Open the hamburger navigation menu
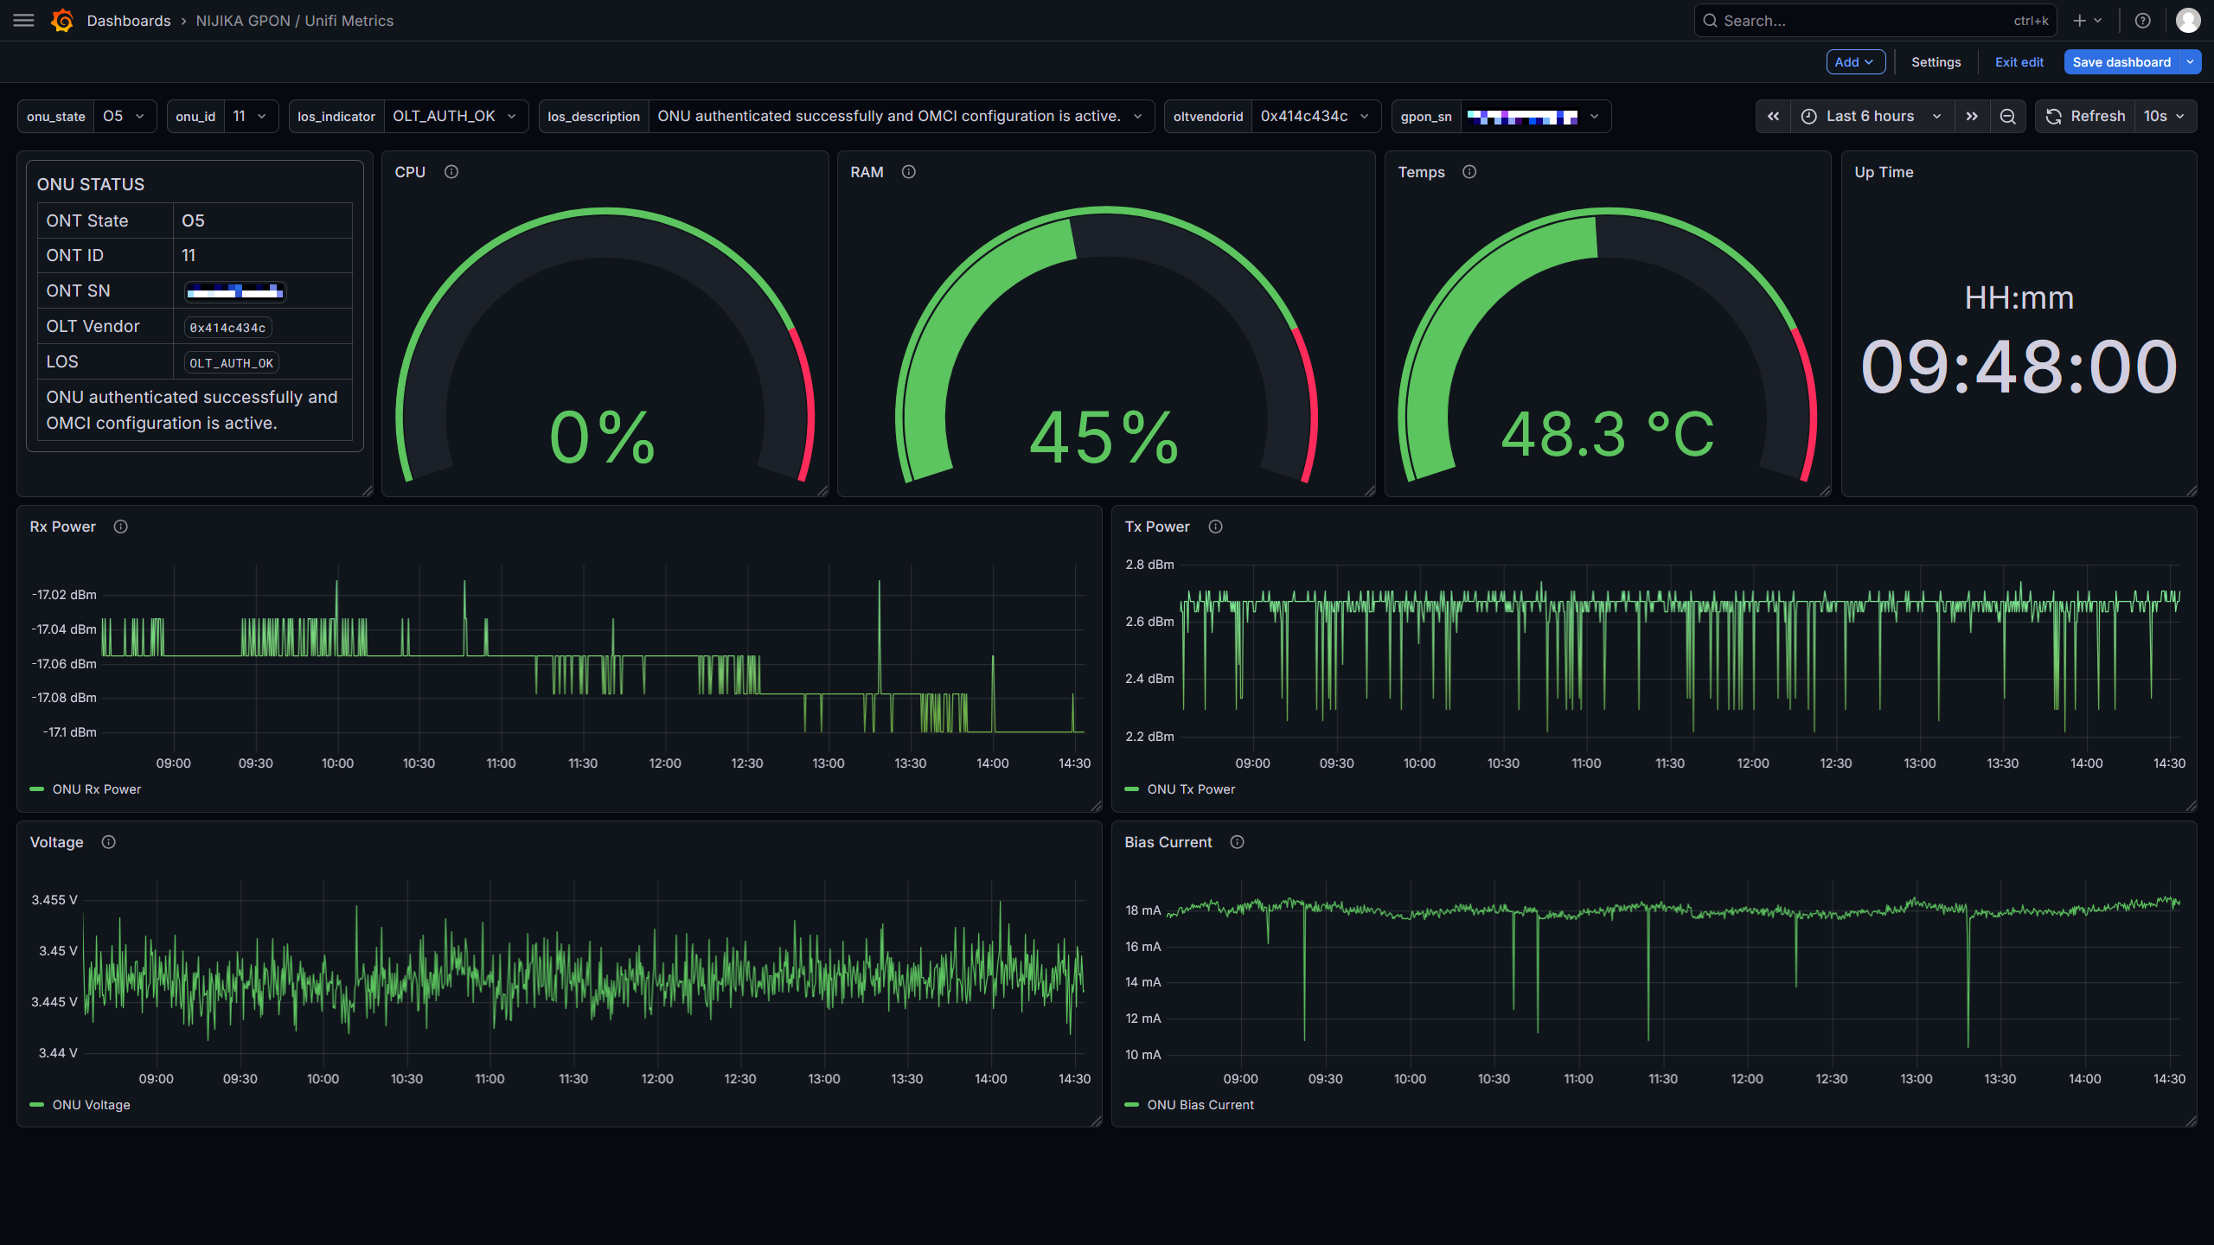Image resolution: width=2214 pixels, height=1245 pixels. 23,20
